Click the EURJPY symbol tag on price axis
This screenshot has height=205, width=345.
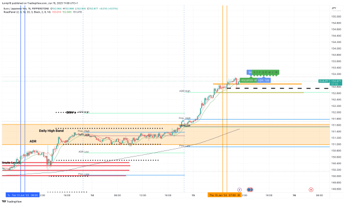click(324, 81)
